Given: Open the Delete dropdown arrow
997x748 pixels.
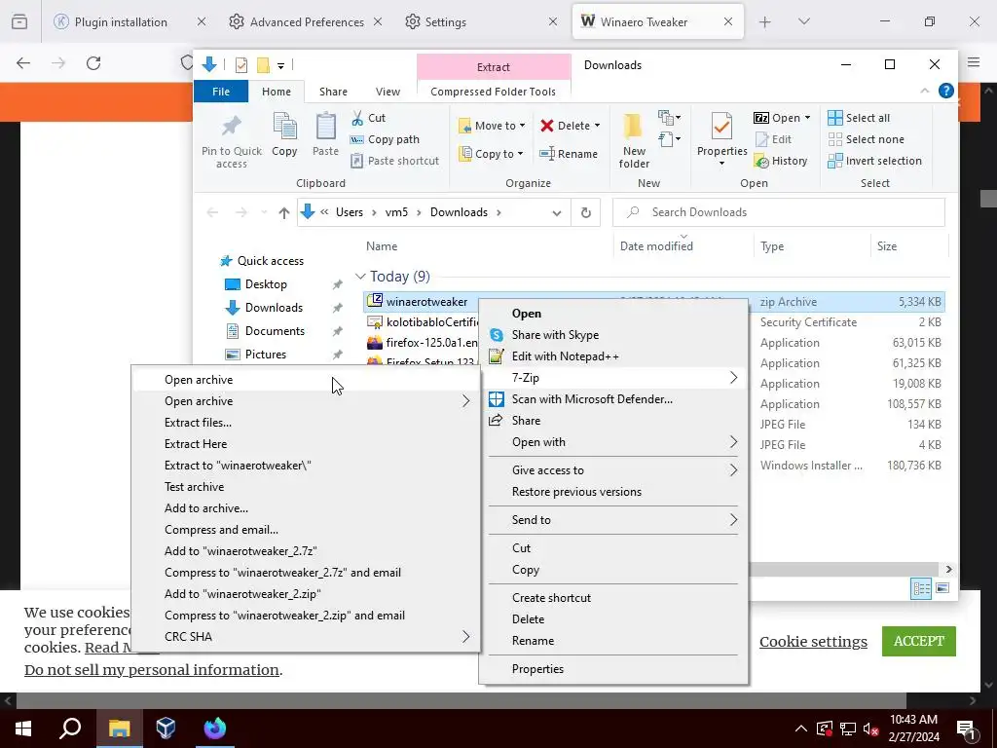Looking at the screenshot, I should coord(597,126).
